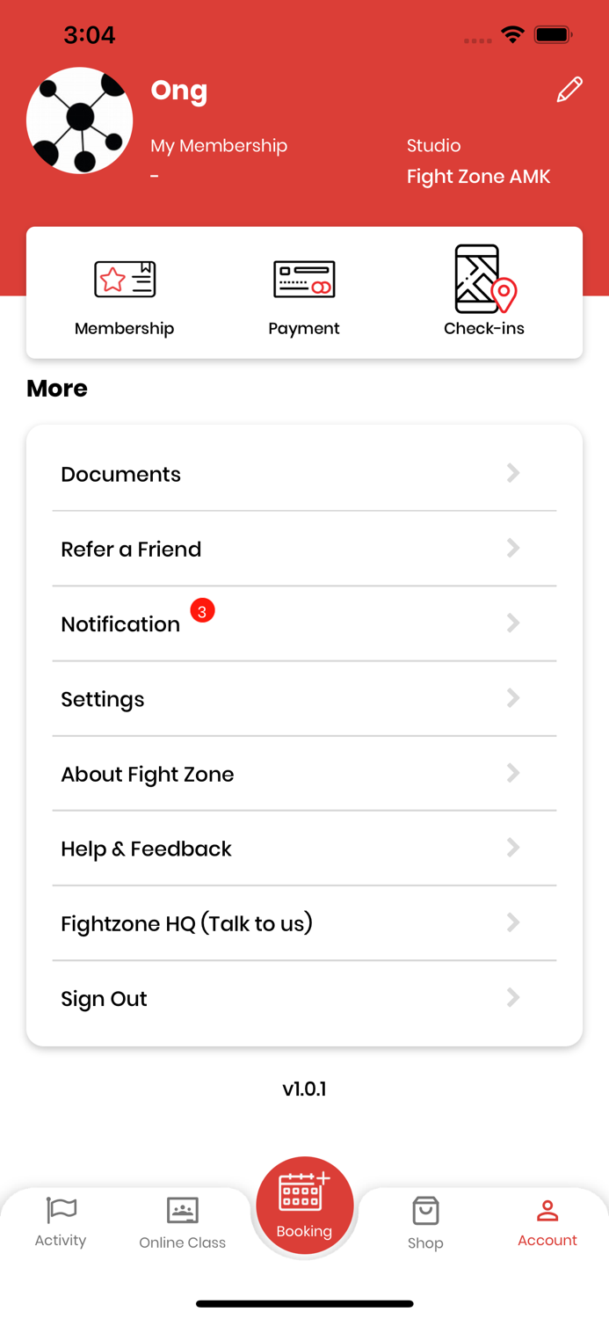Tap the notification badge showing 3
609x1319 pixels.
[202, 610]
